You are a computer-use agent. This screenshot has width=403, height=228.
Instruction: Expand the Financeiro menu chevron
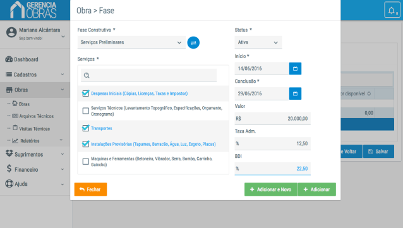coord(63,169)
